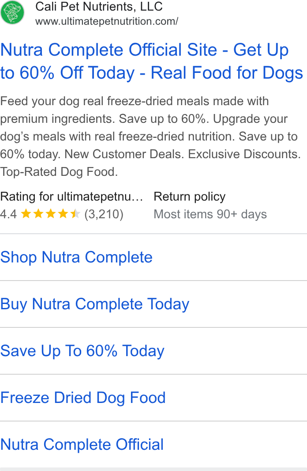Screen dimensions: 307x471
Task: Open the Cali Pet Nutrients, LLC advertiser name
Action: [x=99, y=6]
